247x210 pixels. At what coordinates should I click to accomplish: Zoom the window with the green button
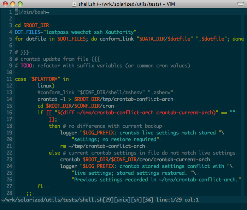(x=19, y=4)
